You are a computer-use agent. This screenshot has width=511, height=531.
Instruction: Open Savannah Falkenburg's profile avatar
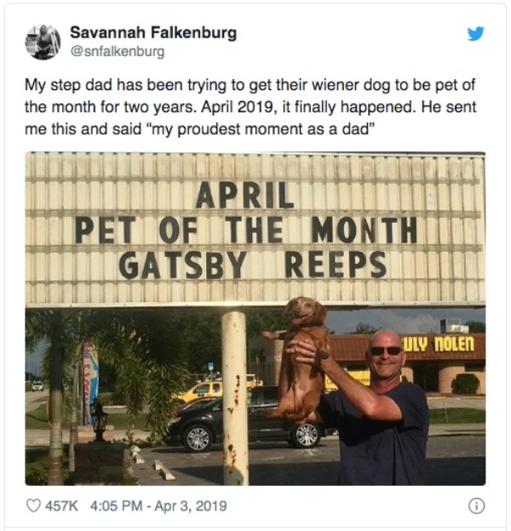tap(43, 43)
